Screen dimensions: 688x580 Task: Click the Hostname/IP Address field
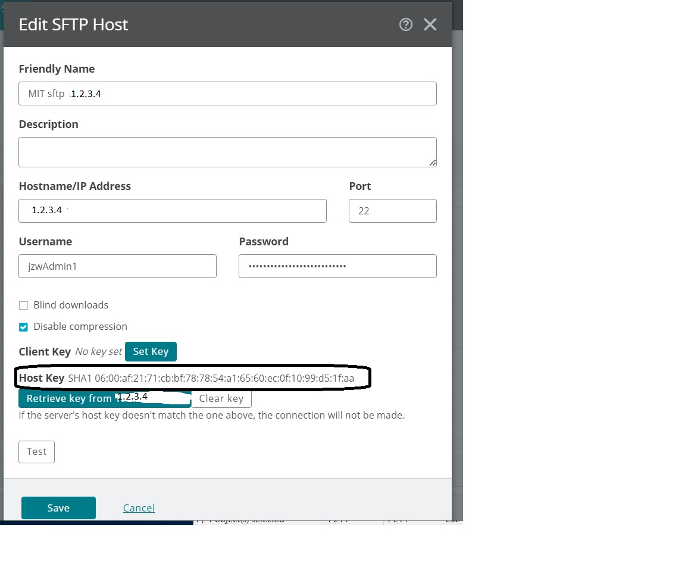(x=173, y=211)
